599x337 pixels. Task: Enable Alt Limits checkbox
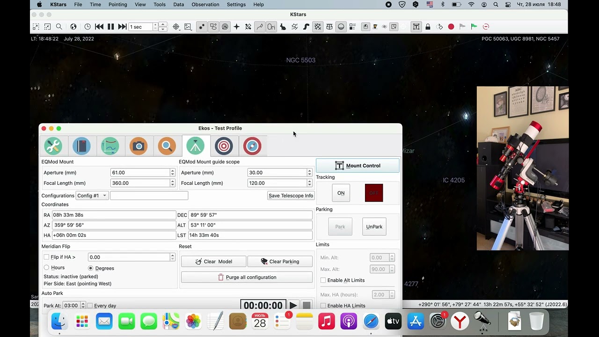[x=323, y=280]
